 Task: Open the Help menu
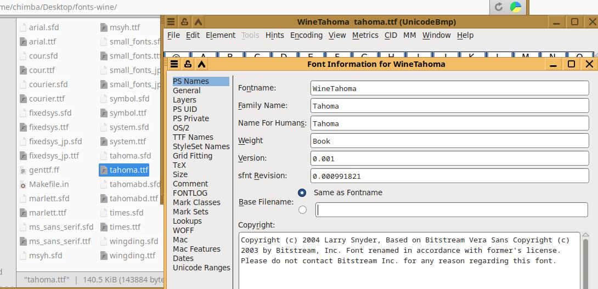tap(465, 35)
